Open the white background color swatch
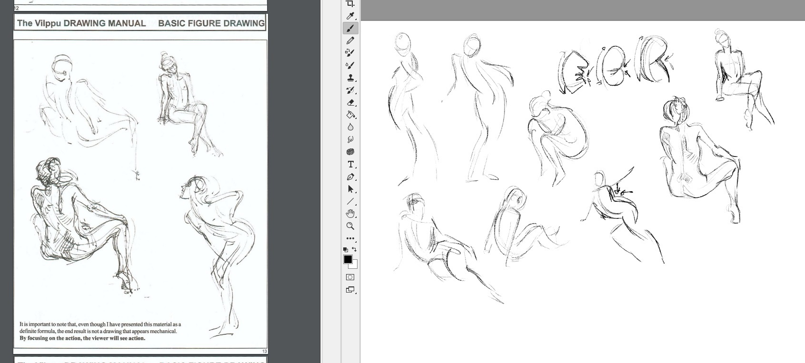The height and width of the screenshot is (363, 805). pos(355,265)
